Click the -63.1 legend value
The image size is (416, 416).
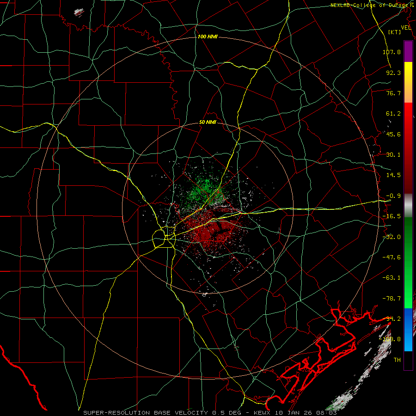(x=392, y=278)
